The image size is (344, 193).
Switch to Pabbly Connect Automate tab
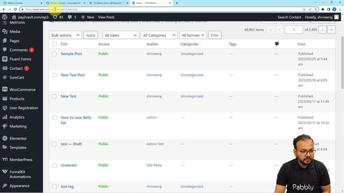point(66,3)
